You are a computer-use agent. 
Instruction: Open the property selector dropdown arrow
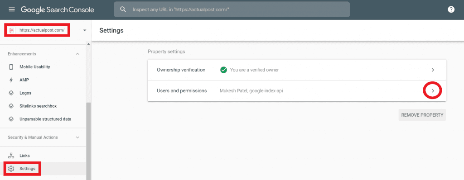tap(85, 30)
